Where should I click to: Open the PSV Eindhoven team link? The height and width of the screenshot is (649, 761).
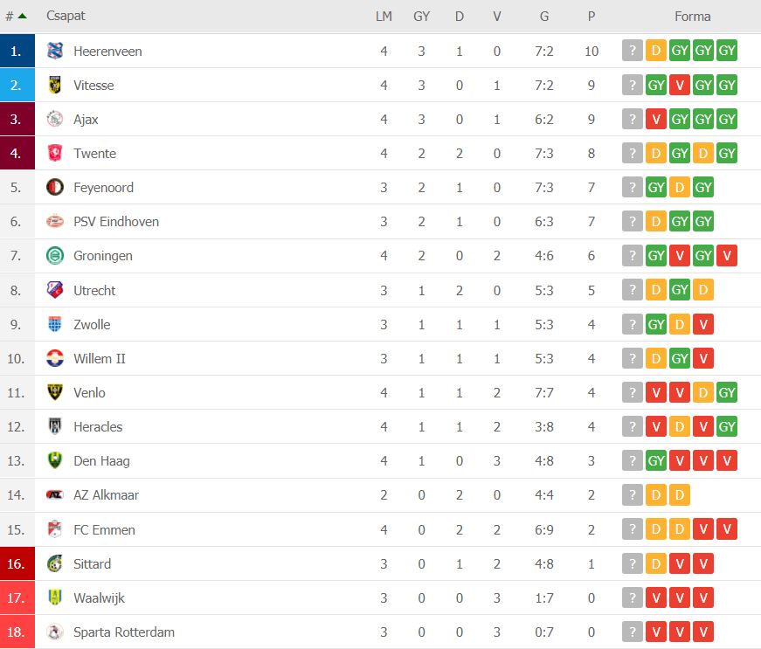pos(116,222)
